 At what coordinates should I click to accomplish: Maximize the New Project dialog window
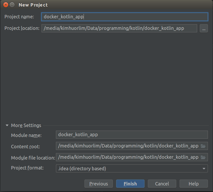(x=12, y=5)
